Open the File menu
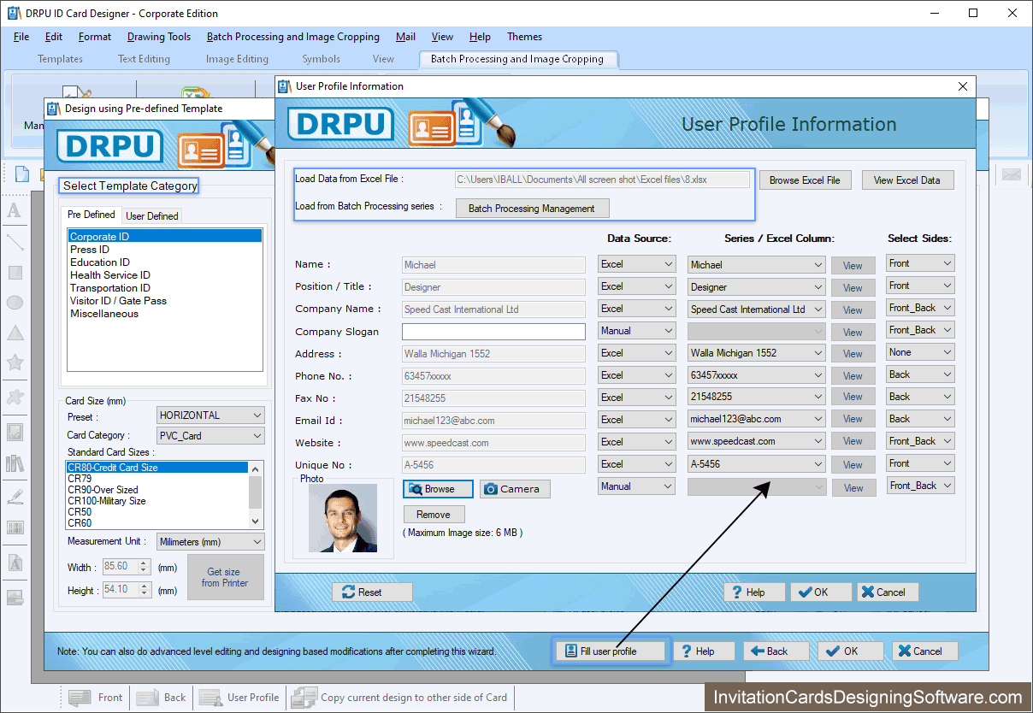 point(21,37)
